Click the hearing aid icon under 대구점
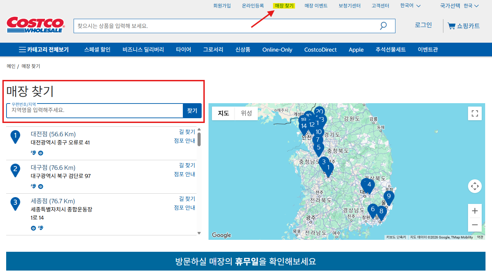The width and height of the screenshot is (492, 275). click(34, 186)
